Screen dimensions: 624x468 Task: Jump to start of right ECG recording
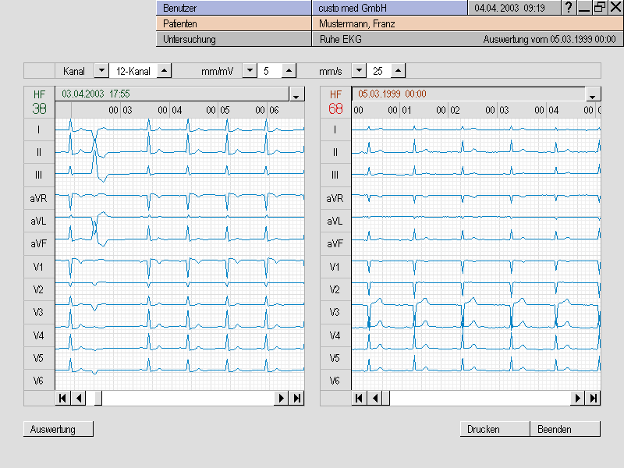point(359,399)
